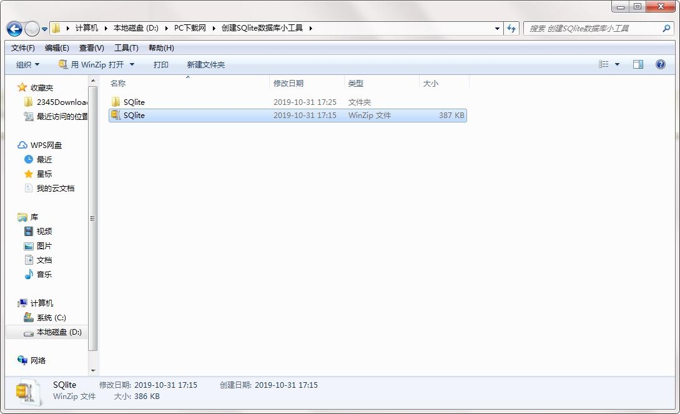Click 打印 in the toolbar
This screenshot has width=680, height=414.
[161, 64]
